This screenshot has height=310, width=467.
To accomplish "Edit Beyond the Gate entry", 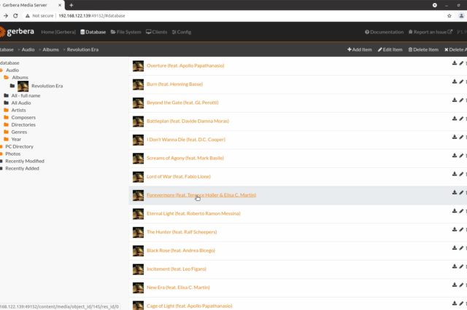I will pyautogui.click(x=461, y=100).
